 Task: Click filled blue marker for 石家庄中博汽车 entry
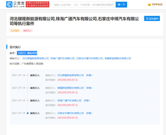pos(28,113)
